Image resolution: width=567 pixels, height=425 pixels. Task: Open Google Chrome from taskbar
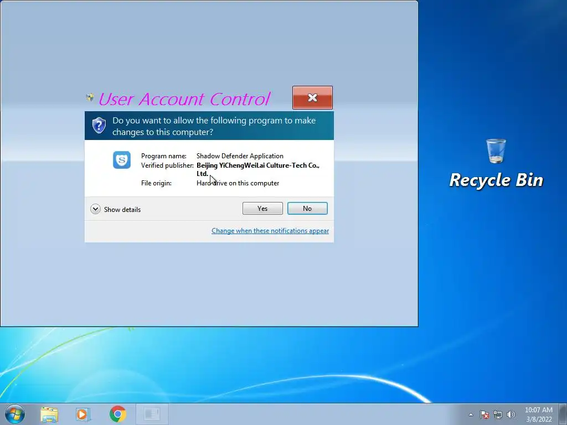click(117, 414)
